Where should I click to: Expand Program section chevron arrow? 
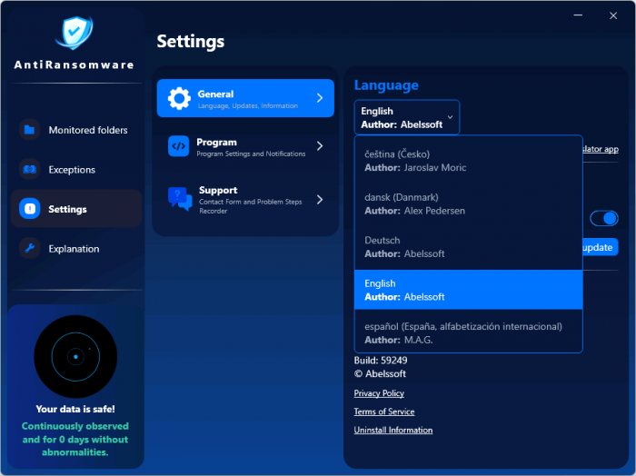tap(319, 146)
